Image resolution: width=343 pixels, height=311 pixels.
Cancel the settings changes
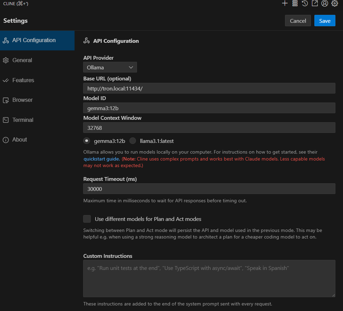[298, 21]
